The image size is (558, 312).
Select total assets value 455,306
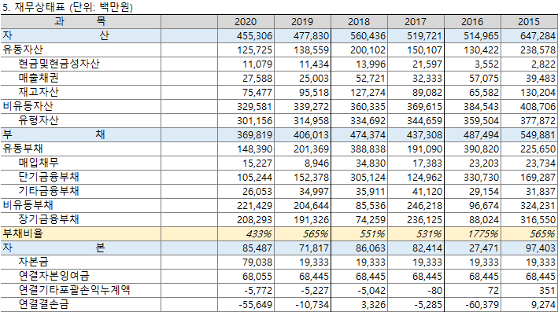[255, 36]
